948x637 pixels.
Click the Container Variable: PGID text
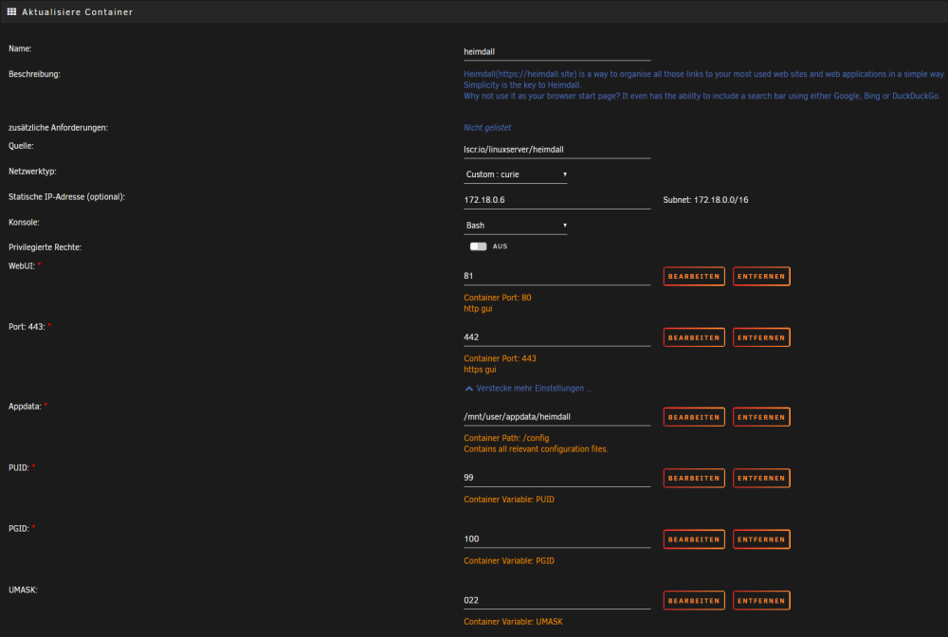[x=509, y=561]
